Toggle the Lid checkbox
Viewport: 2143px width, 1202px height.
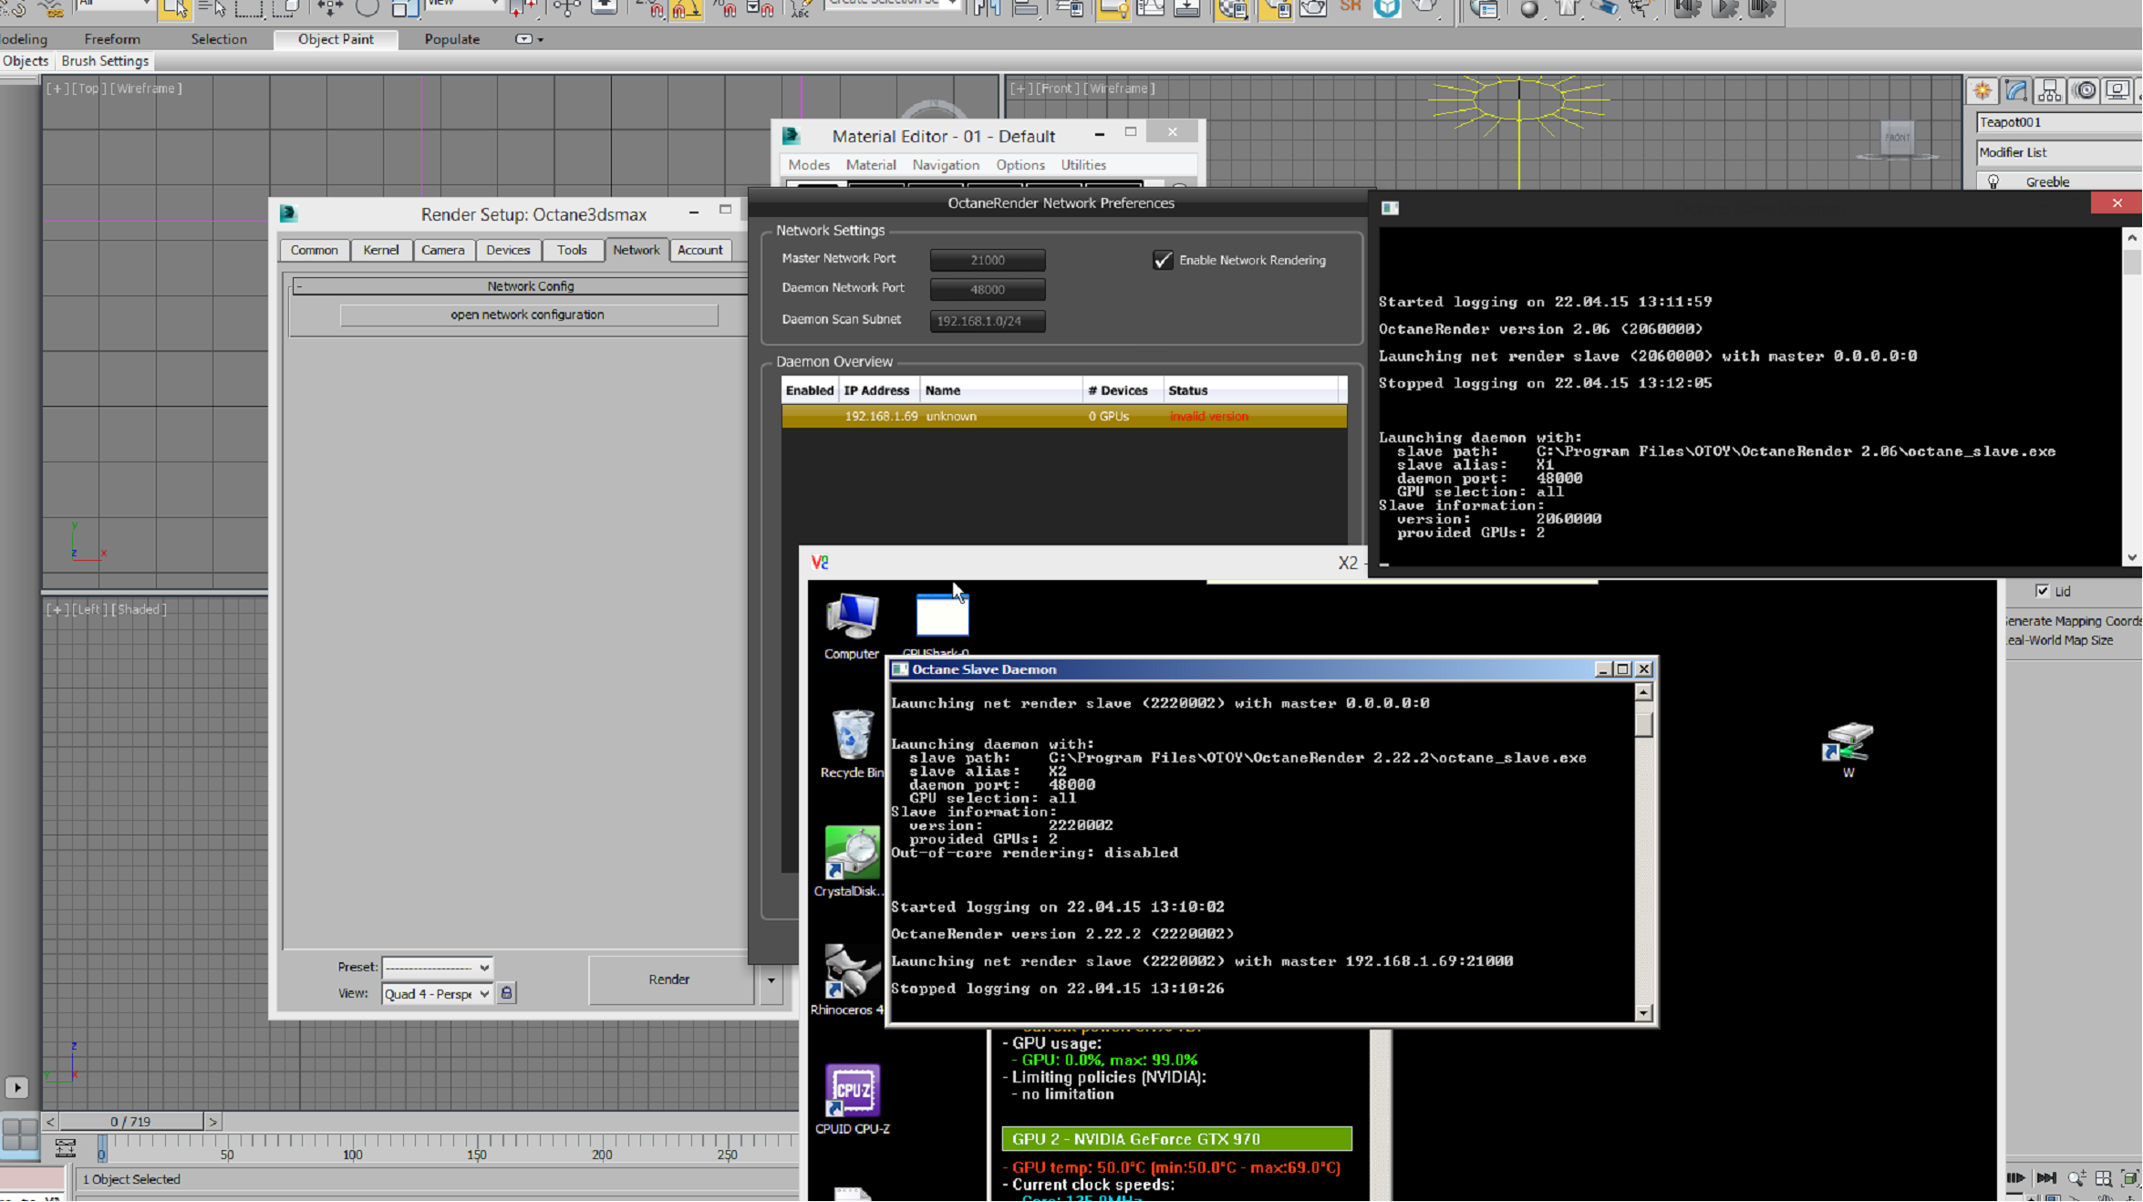(2043, 591)
